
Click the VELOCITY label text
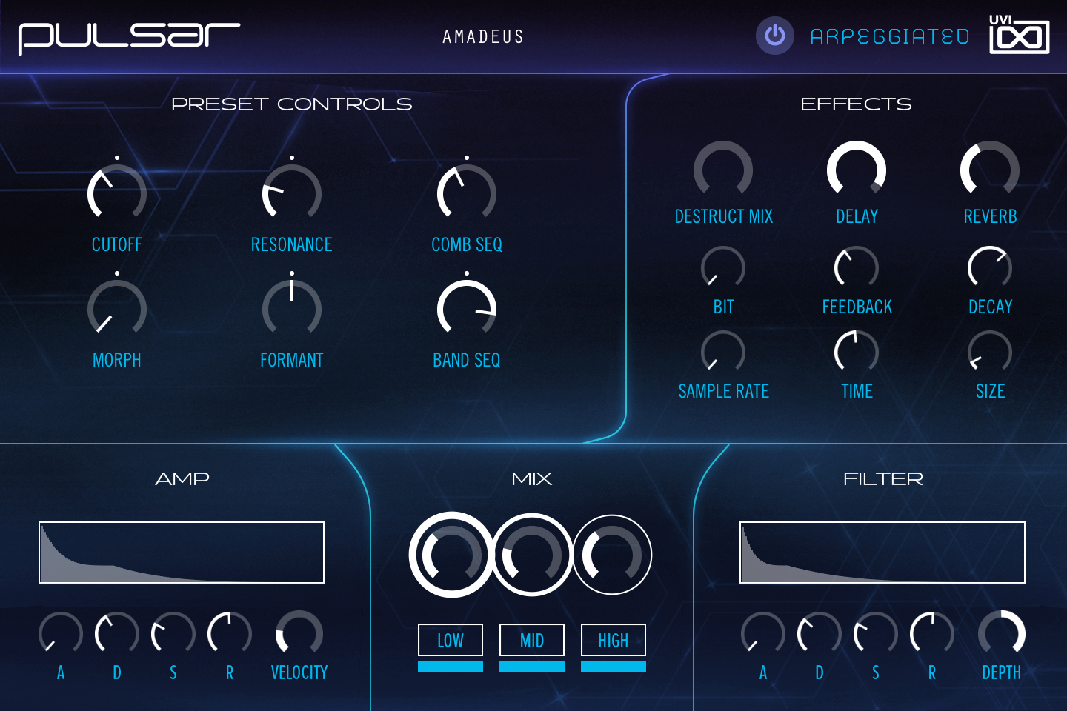click(299, 672)
